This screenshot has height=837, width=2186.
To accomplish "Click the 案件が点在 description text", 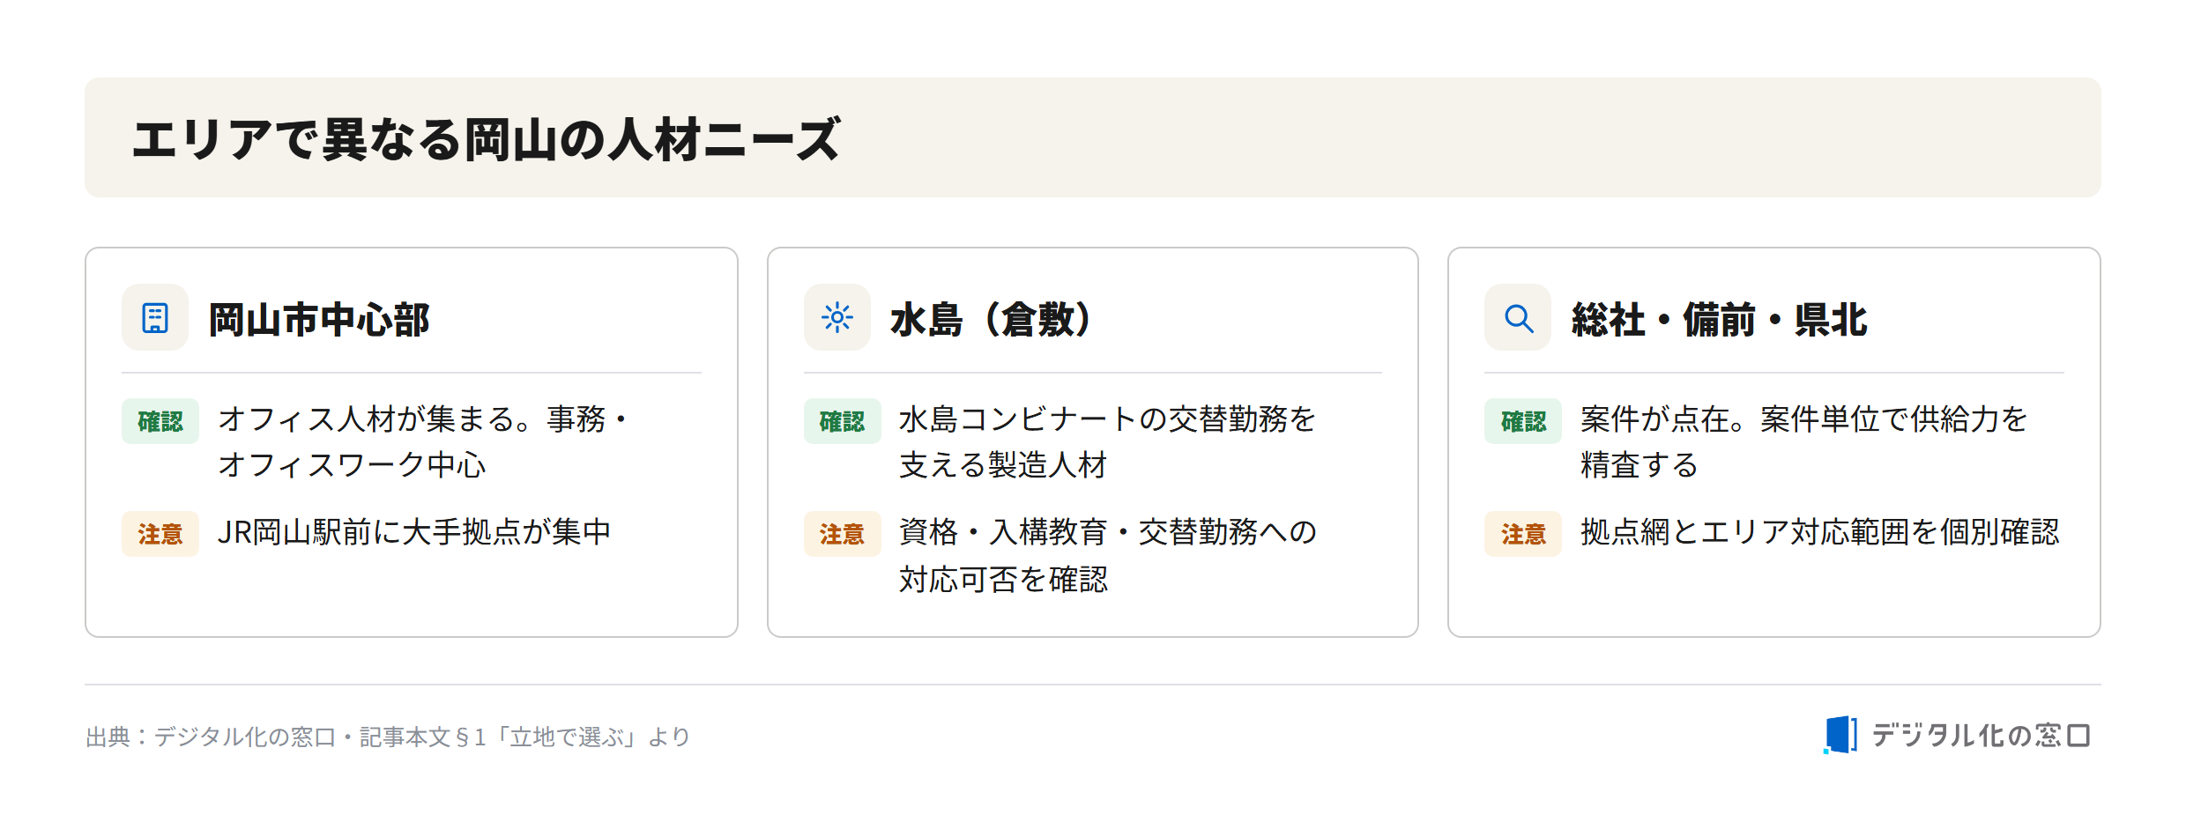I will pyautogui.click(x=1803, y=442).
